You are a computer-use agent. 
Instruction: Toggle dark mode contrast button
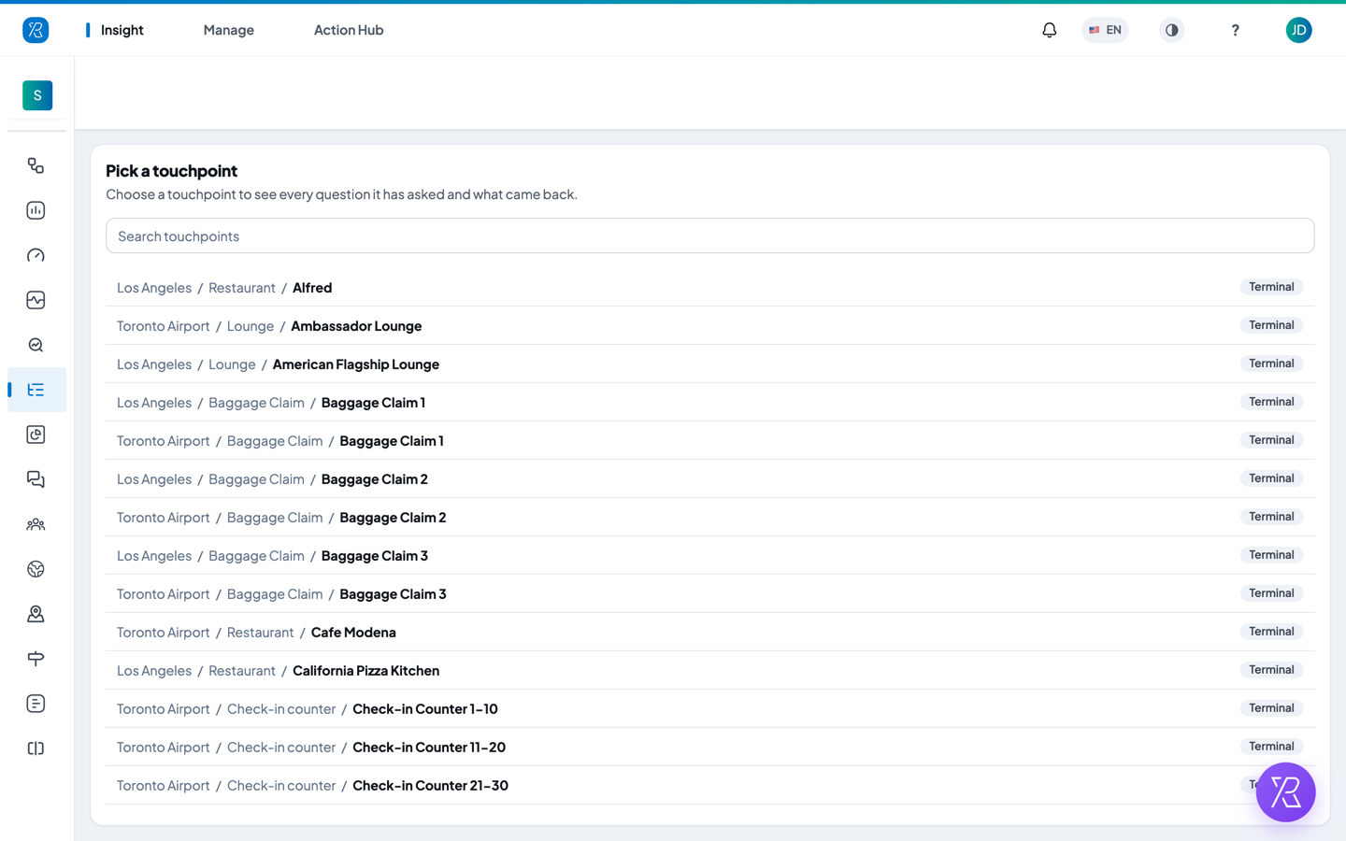click(1171, 30)
